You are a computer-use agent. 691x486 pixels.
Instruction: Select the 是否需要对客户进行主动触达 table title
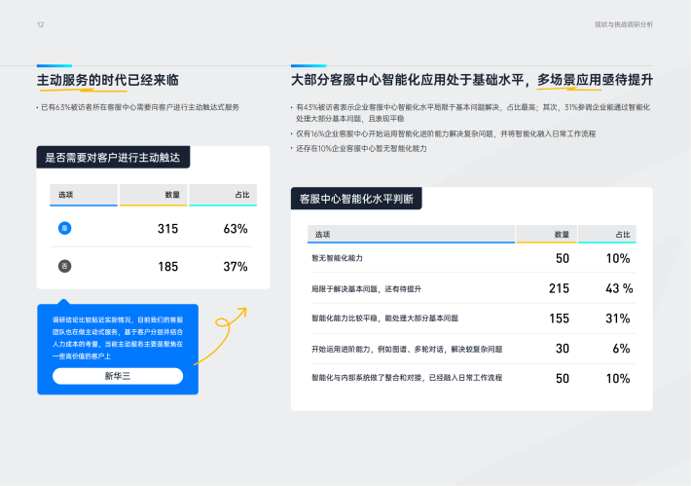(x=113, y=158)
